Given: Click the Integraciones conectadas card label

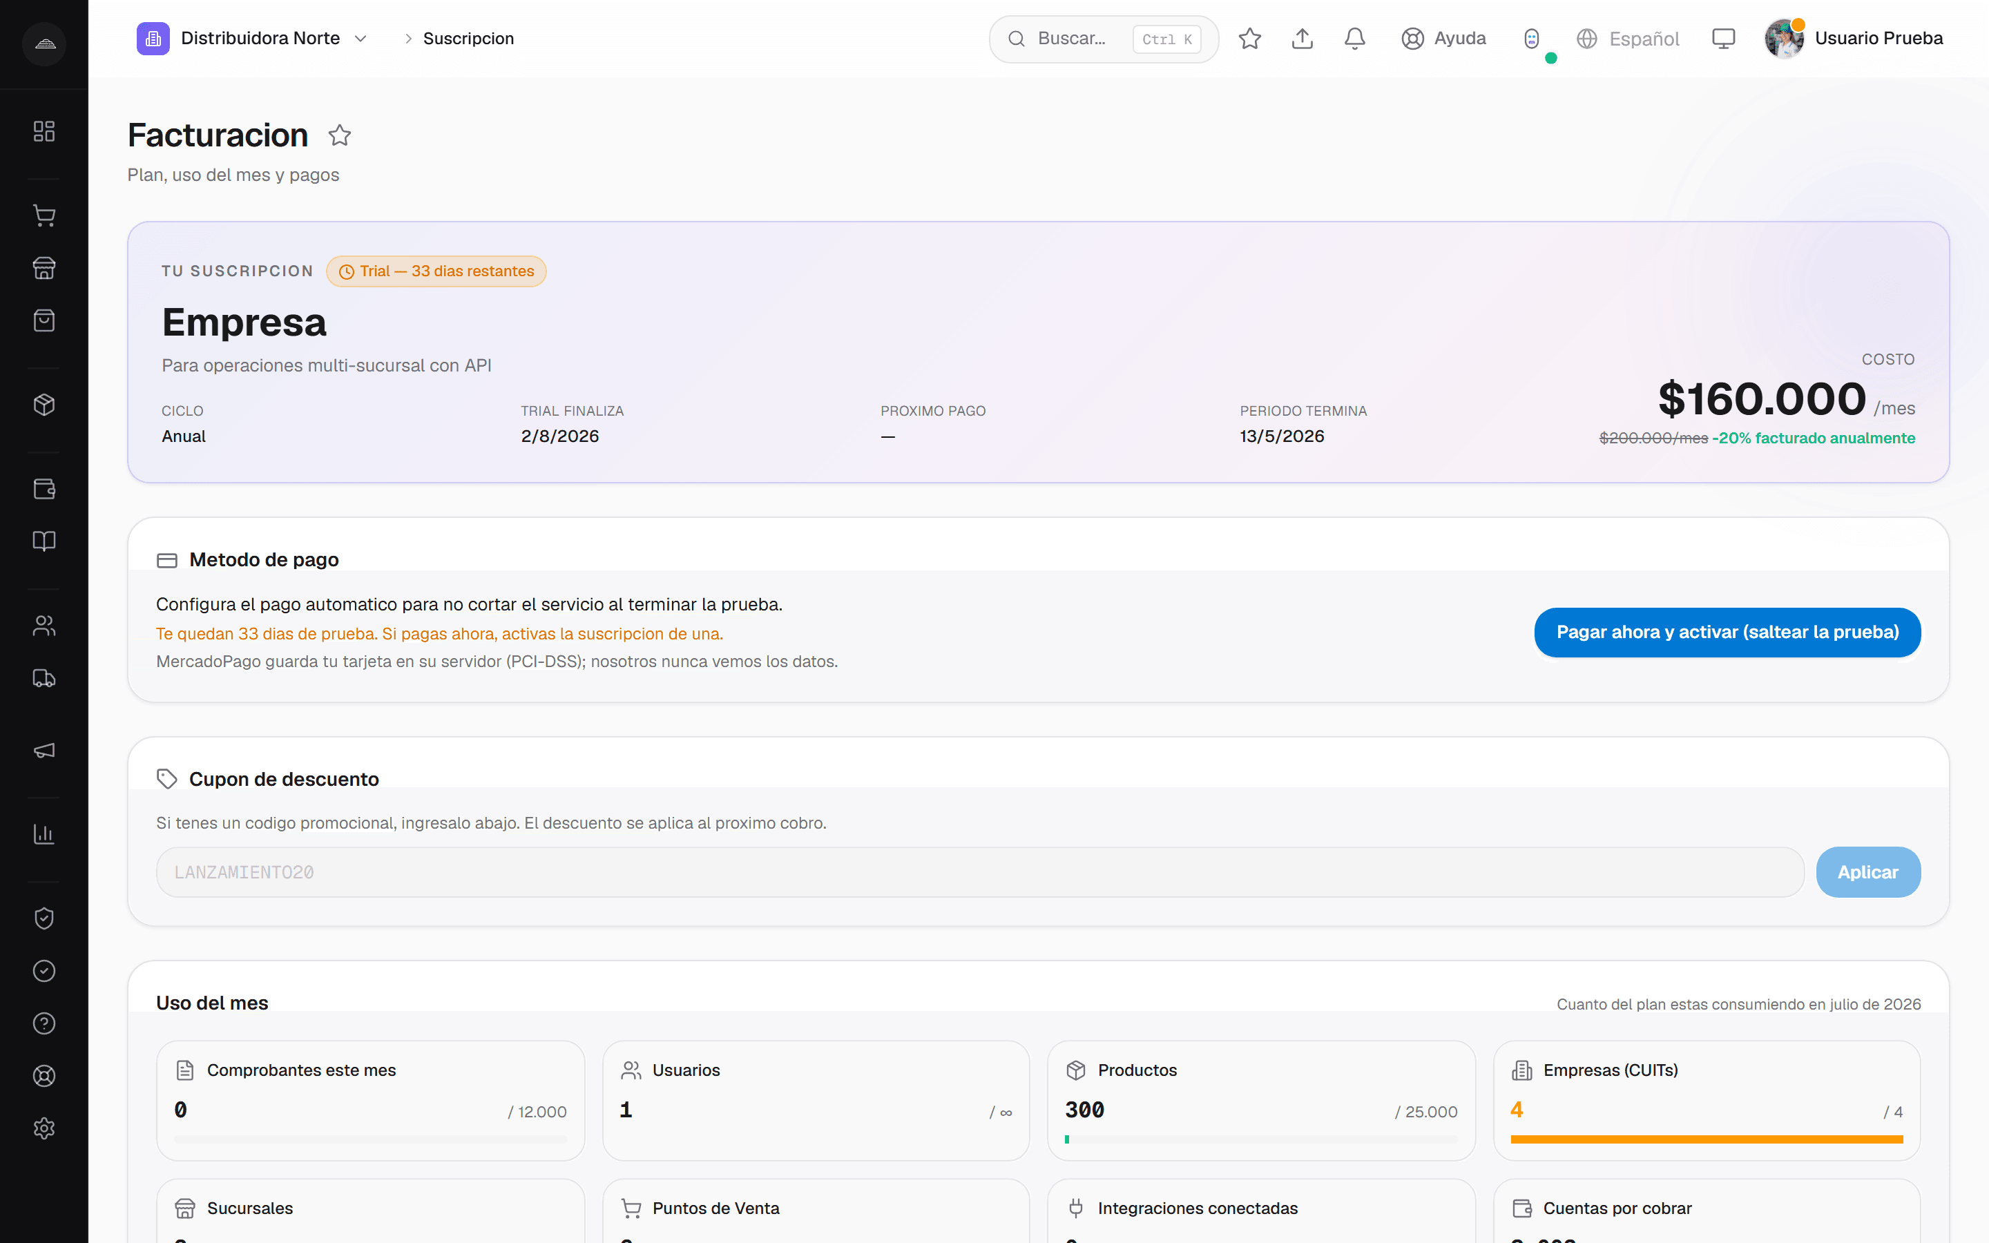Looking at the screenshot, I should click(x=1198, y=1208).
